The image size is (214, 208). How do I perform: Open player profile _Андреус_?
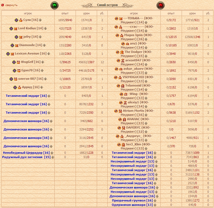133,136
